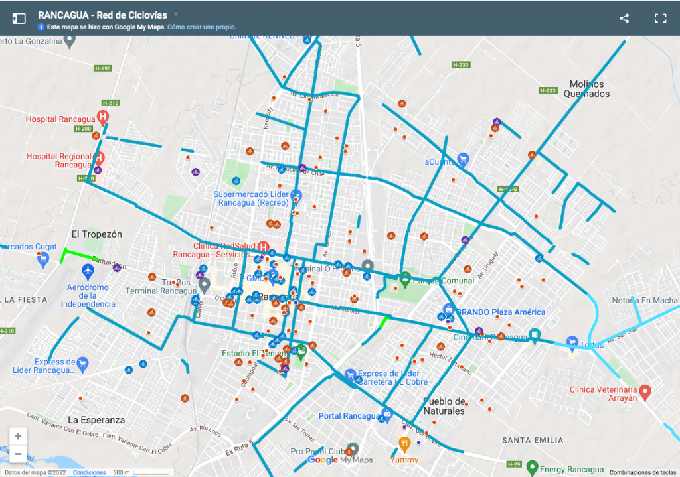Select the Hospital Rancagua marker
Viewport: 680px width, 477px height.
103,117
